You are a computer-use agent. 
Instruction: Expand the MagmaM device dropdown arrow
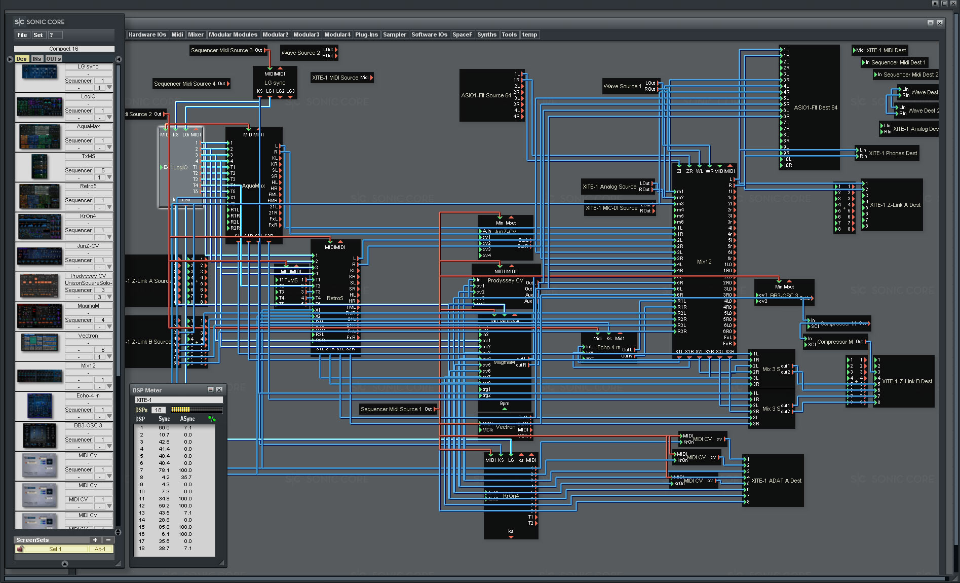109,327
